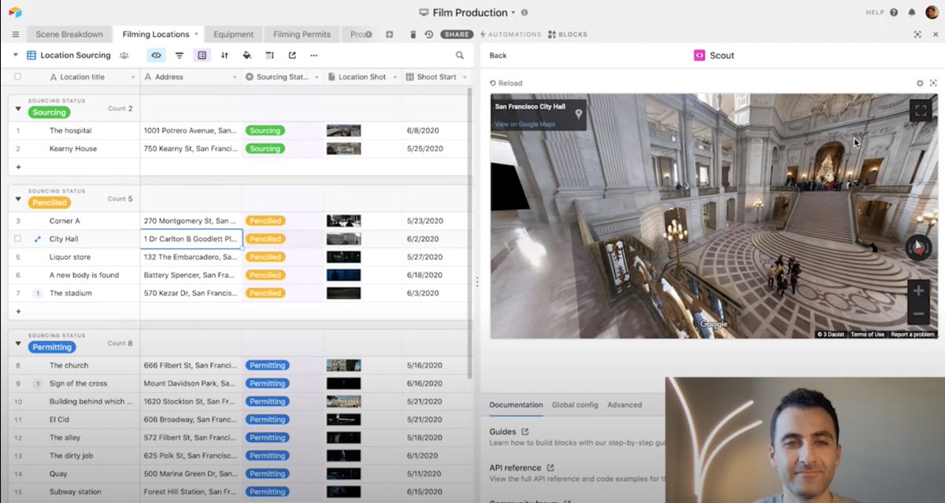Open Filming Locations tab dropdown arrow
The width and height of the screenshot is (945, 503).
(196, 35)
